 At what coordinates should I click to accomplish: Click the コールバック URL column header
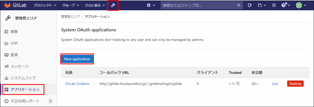pos(114,73)
